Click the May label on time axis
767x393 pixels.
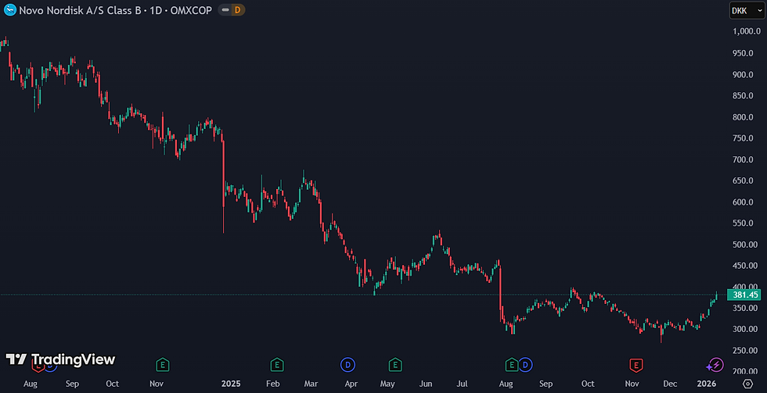point(387,384)
